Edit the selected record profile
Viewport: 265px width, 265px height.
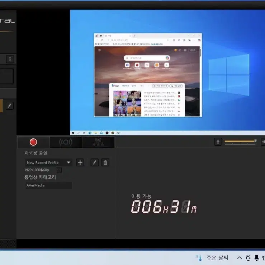[94, 162]
